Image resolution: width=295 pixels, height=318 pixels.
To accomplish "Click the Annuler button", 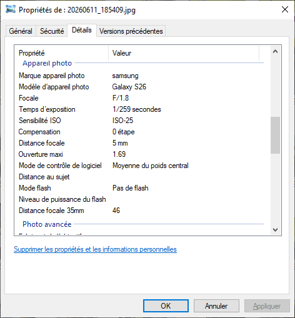I will [216, 306].
